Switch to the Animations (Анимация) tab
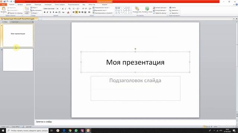This screenshot has width=238, height=133. coord(48,5)
